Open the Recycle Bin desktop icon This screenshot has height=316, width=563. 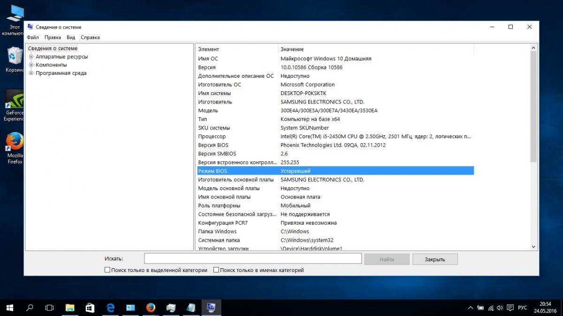[x=15, y=56]
